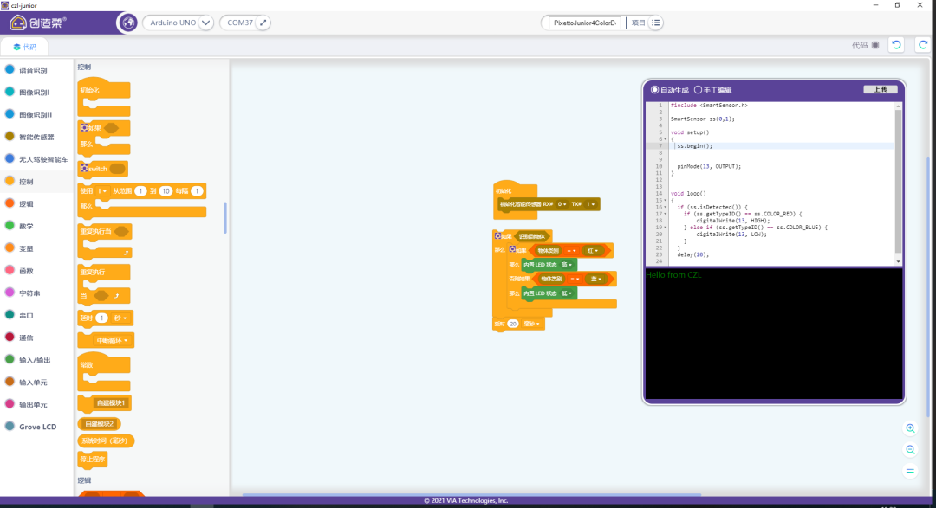Open the 红 color dropdown in block
936x508 pixels.
pos(595,250)
